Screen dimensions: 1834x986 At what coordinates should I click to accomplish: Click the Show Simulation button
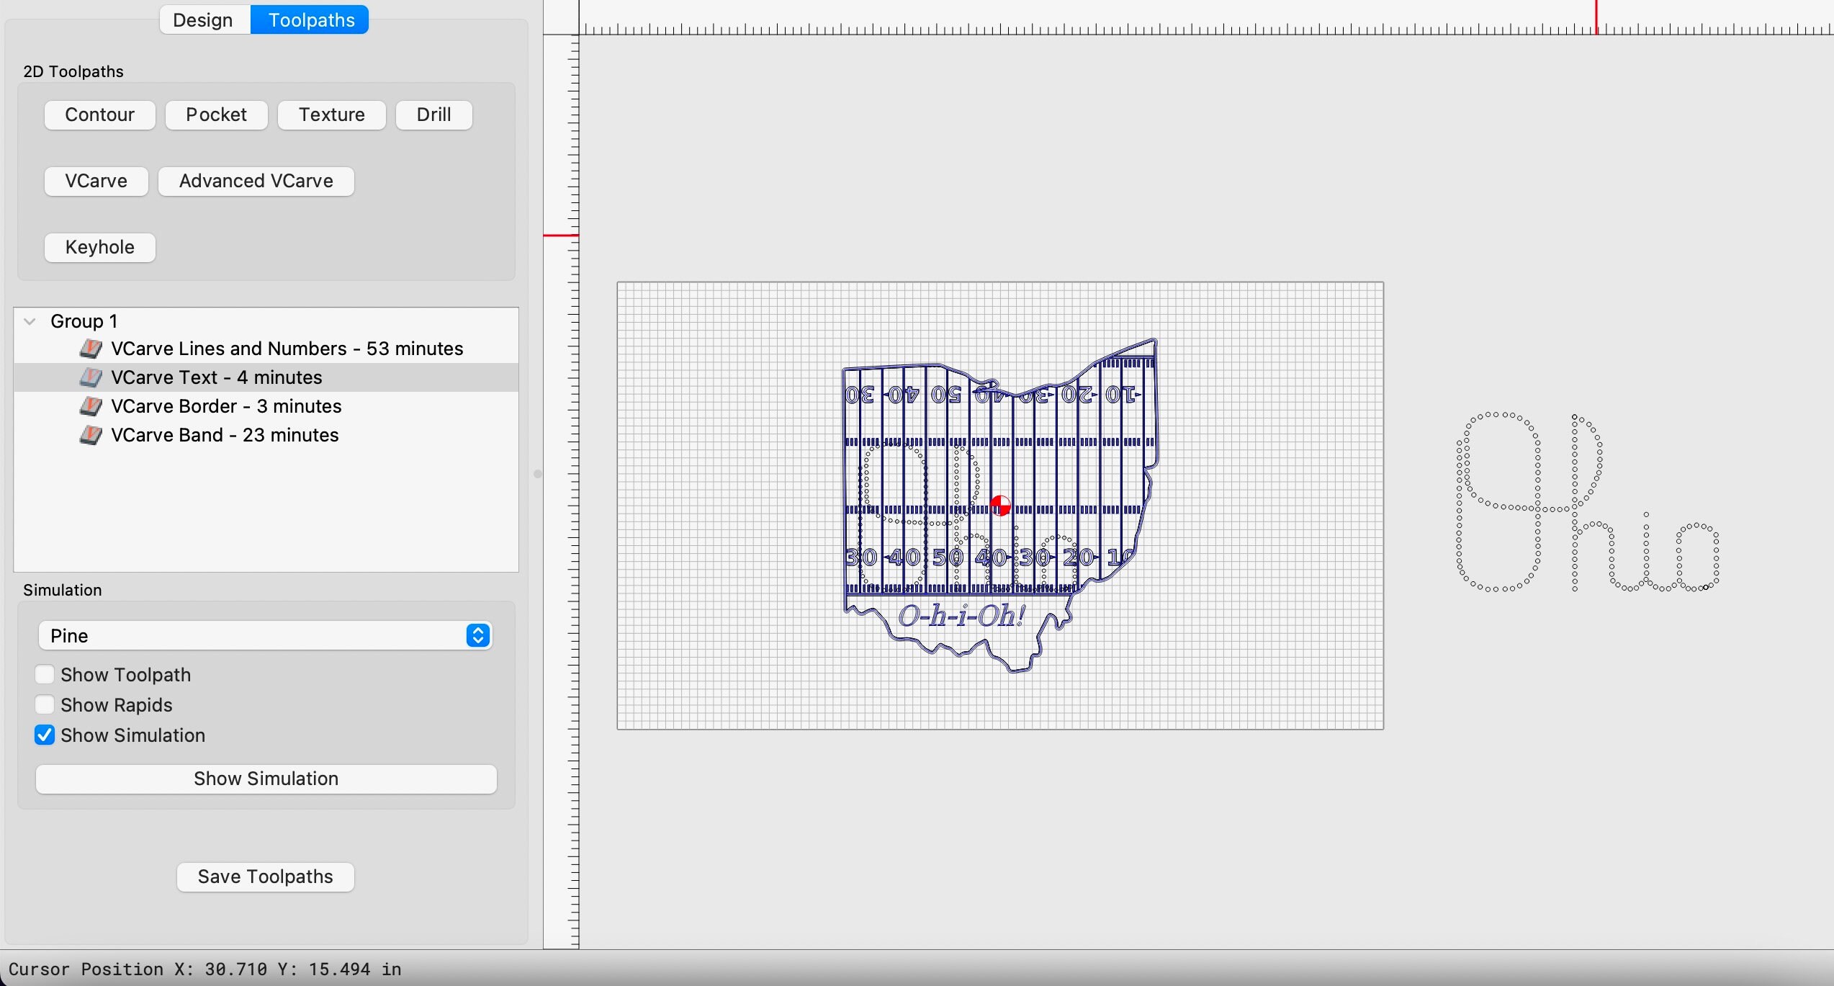click(264, 779)
